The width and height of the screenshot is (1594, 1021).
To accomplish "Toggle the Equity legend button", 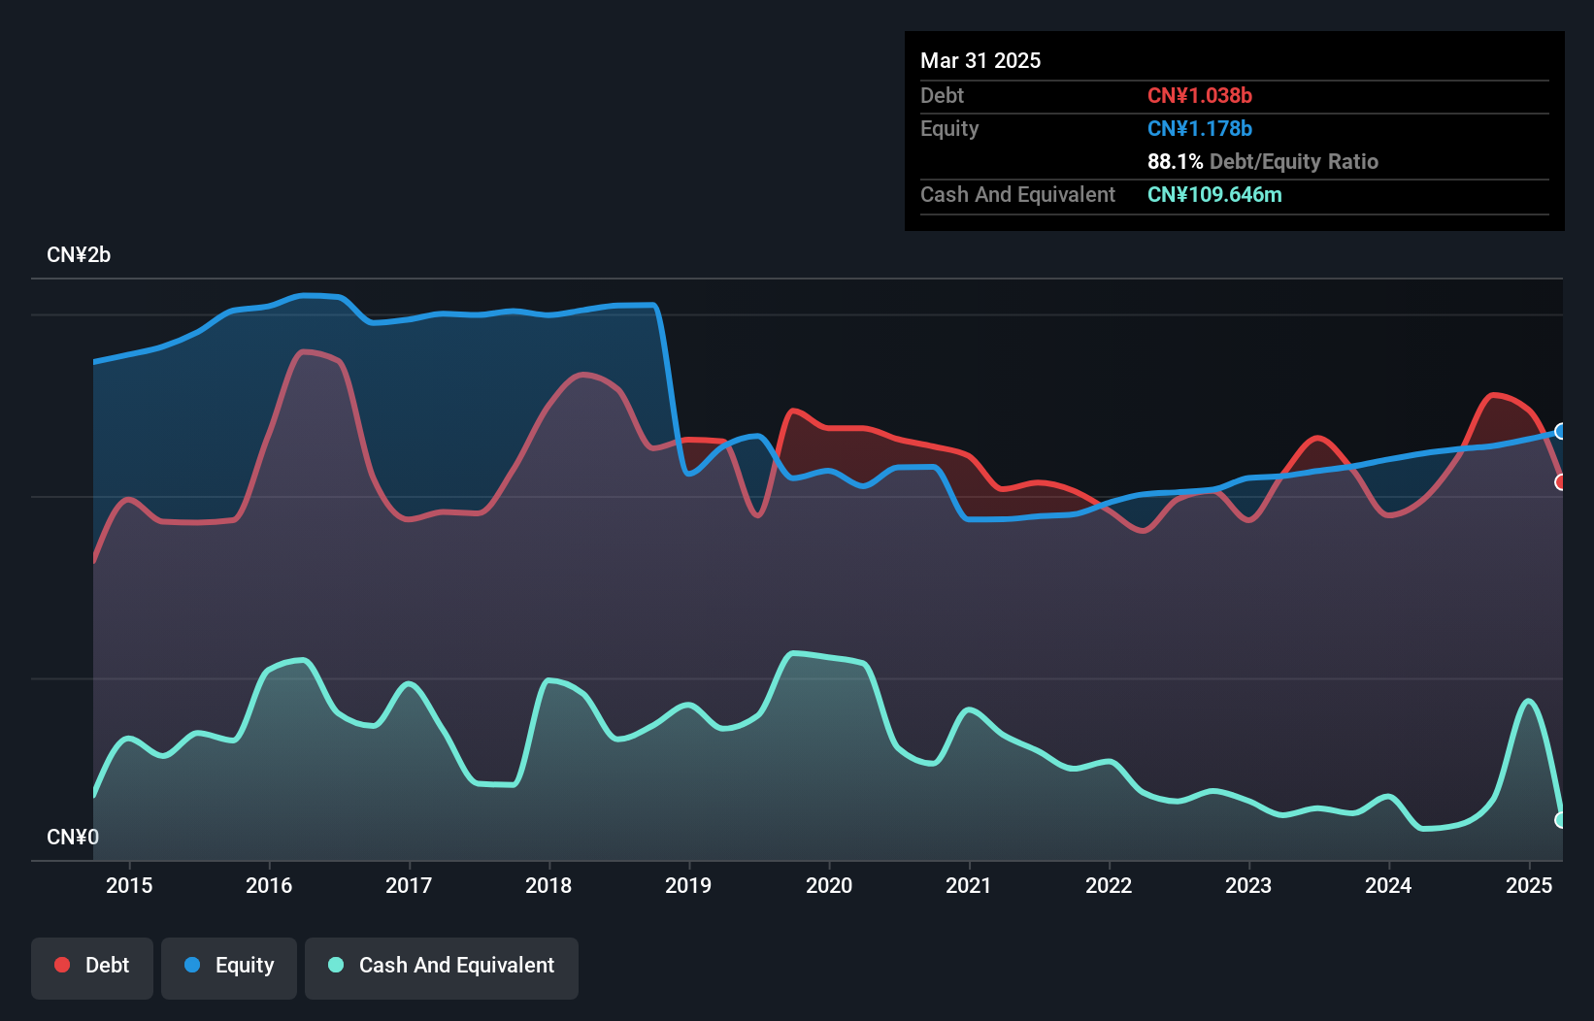I will point(229,968).
